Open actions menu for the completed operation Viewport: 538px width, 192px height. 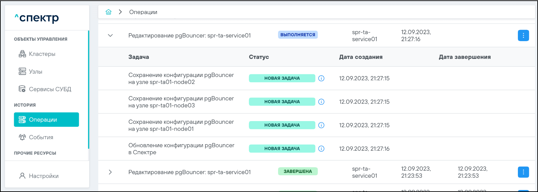click(523, 172)
